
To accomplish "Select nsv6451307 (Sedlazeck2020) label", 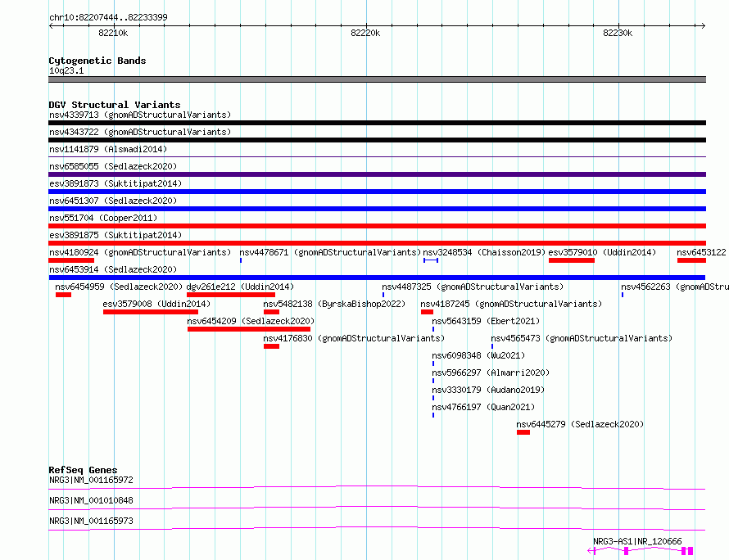I will pyautogui.click(x=113, y=201).
